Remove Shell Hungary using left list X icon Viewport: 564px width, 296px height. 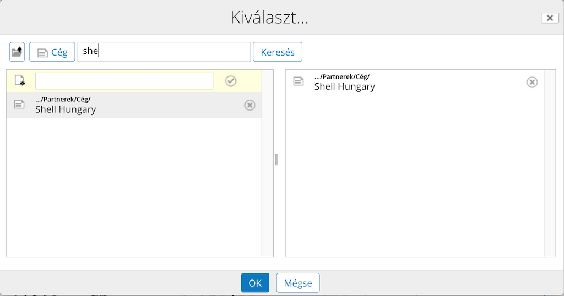(250, 105)
